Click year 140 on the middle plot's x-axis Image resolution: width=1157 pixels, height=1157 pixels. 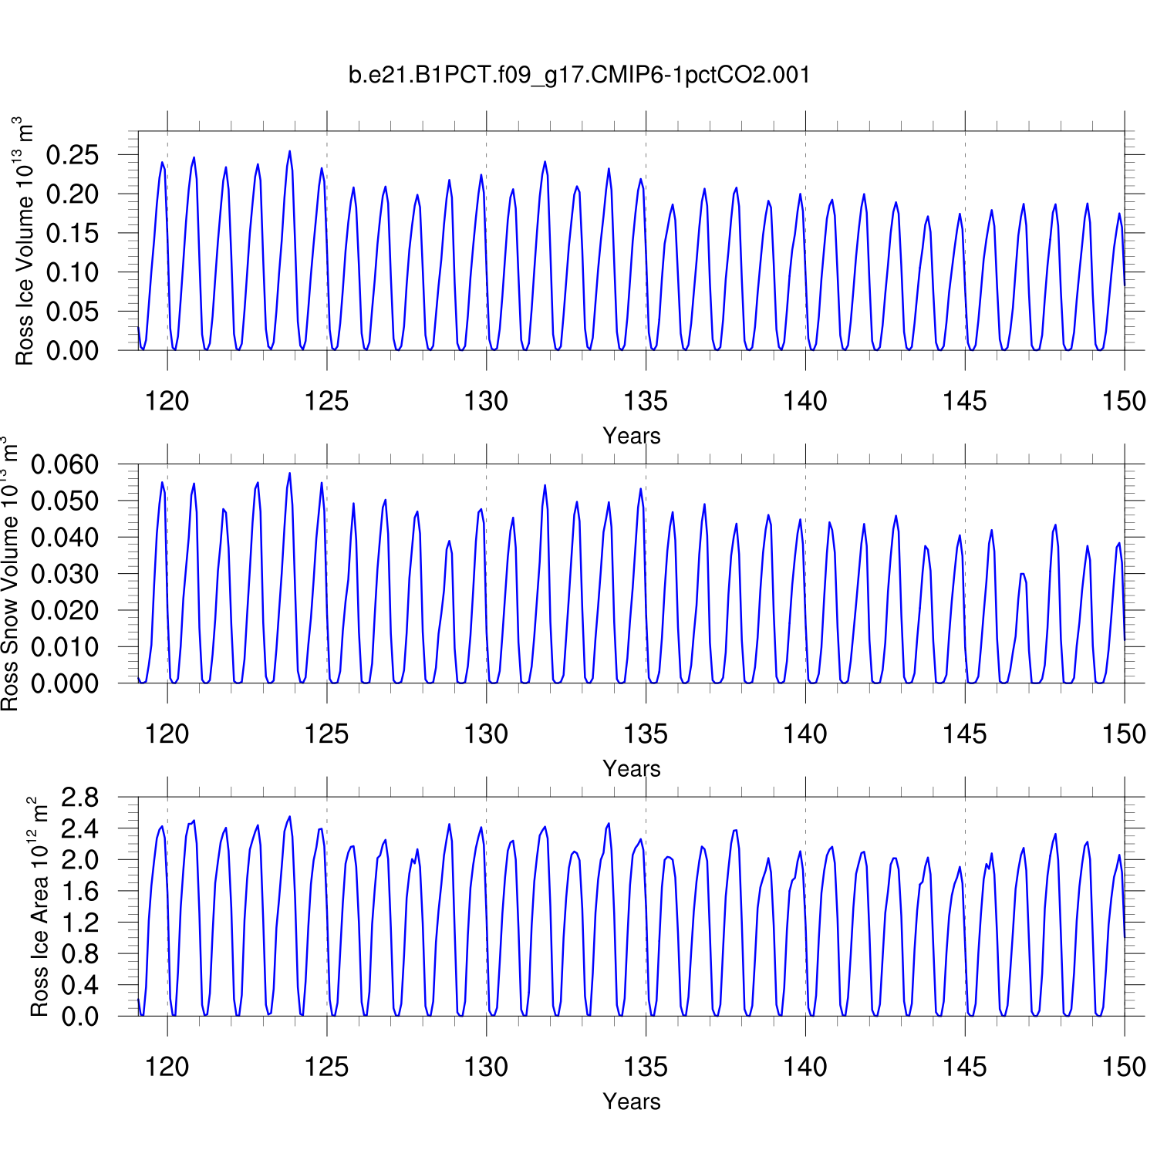pos(805,734)
